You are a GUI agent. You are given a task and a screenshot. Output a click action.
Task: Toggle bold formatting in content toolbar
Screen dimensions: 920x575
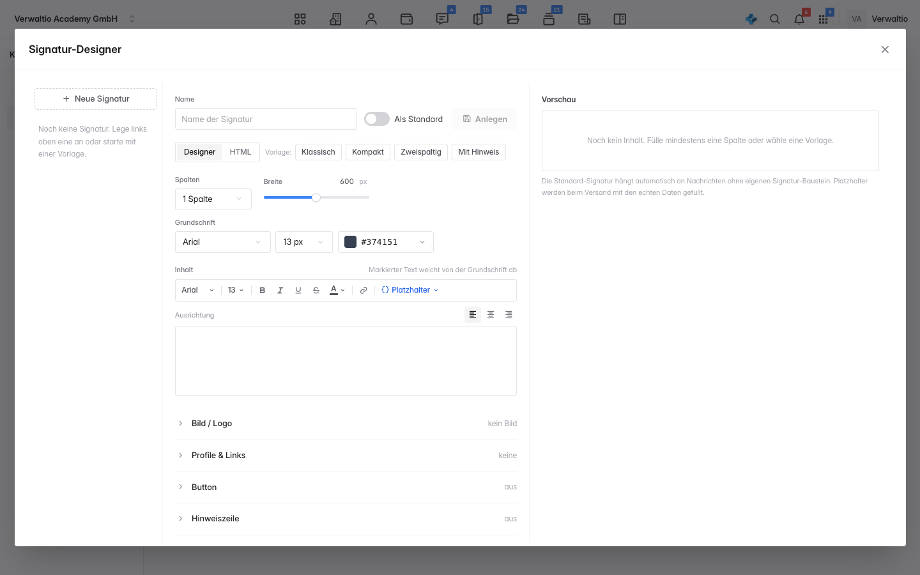click(x=262, y=290)
